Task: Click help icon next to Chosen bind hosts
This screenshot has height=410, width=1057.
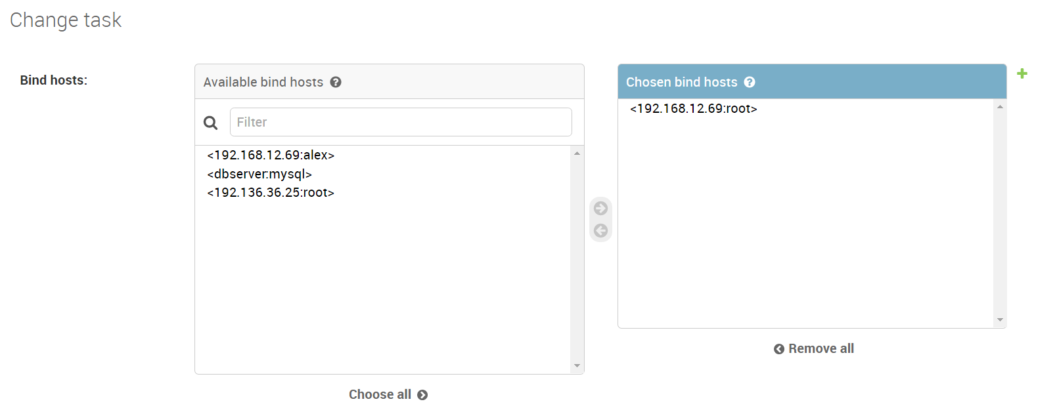Action: tap(750, 82)
